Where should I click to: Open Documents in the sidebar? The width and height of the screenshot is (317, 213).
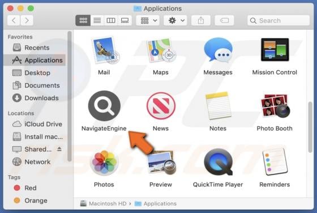click(35, 86)
